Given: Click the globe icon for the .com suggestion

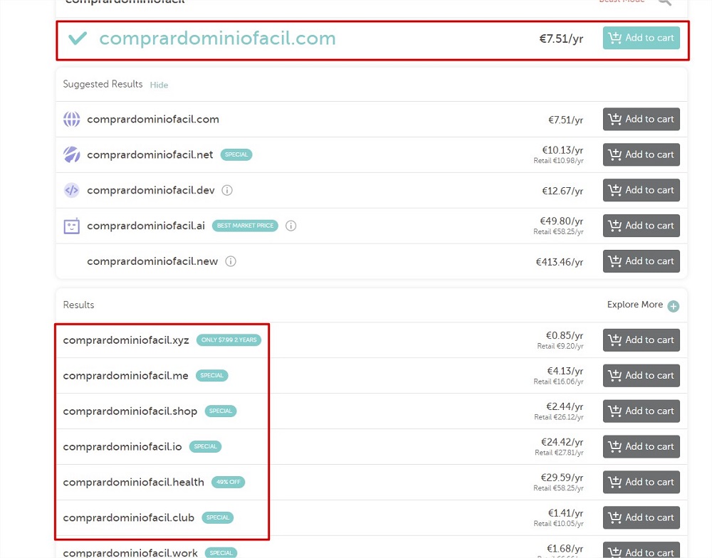Looking at the screenshot, I should click(71, 120).
